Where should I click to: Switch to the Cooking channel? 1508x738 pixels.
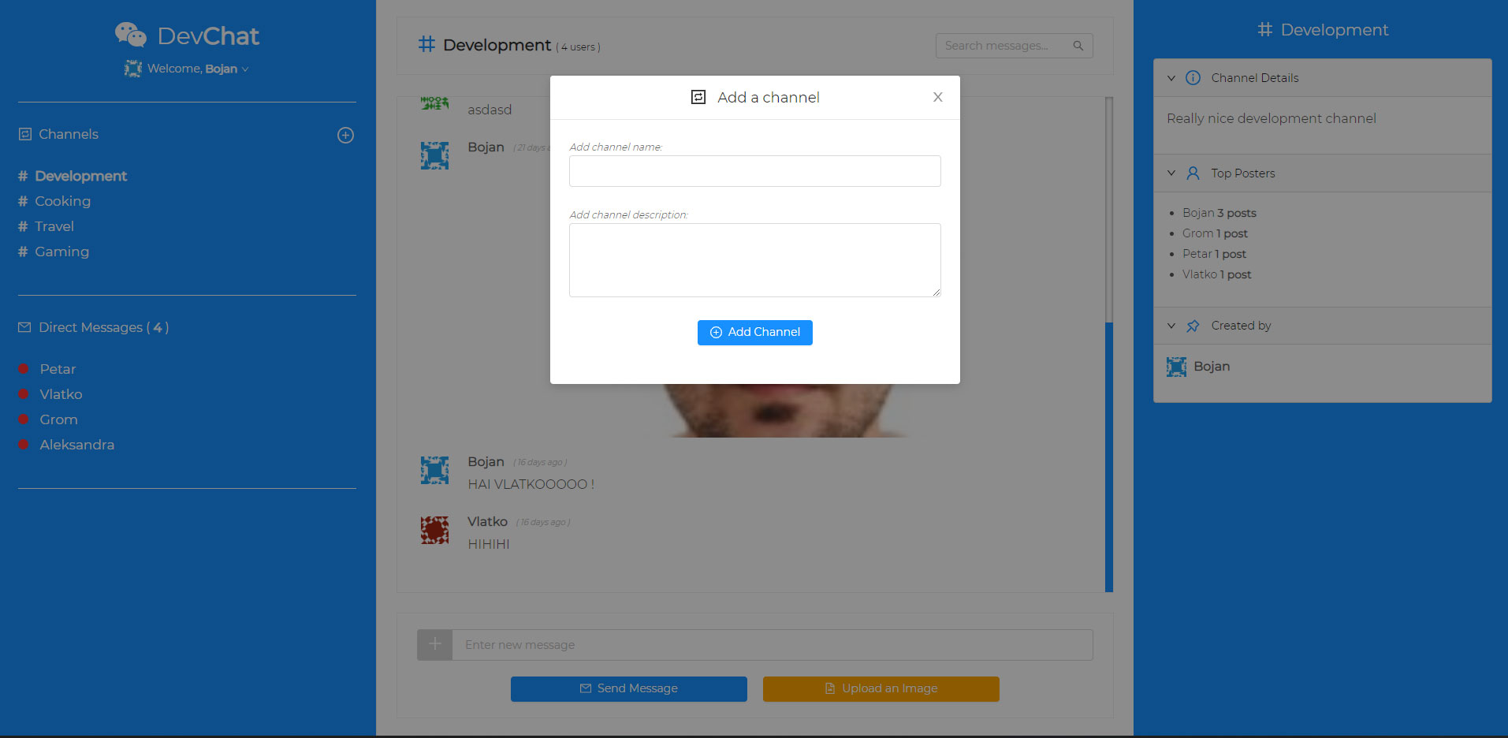coord(62,201)
